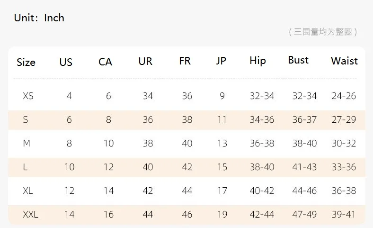Click hip value 42-44 in XXL row
Image resolution: width=373 pixels, height=228 pixels.
tap(262, 214)
